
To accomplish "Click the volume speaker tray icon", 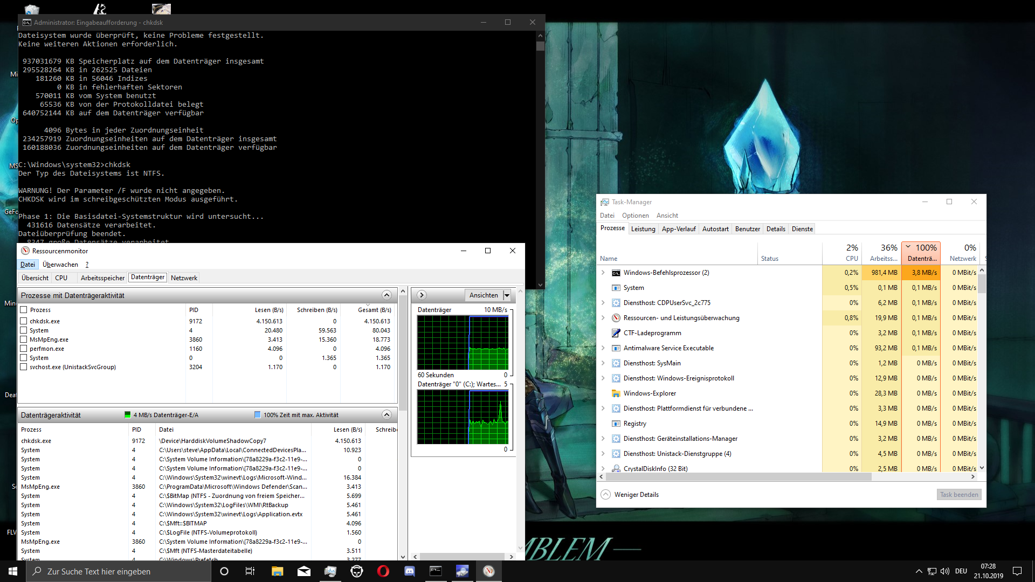I will click(944, 571).
